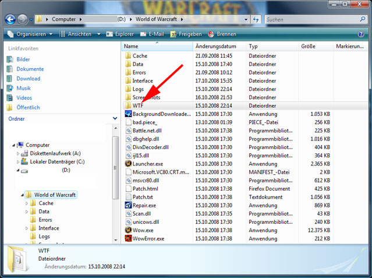Viewport: 372px width, 278px height.
Task: Click the Refresh arrows button
Action: tap(256, 19)
